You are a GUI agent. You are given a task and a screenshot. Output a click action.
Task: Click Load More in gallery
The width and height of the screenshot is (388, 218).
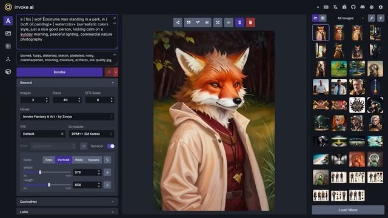[x=348, y=210]
